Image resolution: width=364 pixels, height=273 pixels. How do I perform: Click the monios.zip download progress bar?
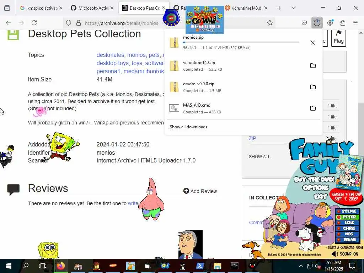pos(241,42)
